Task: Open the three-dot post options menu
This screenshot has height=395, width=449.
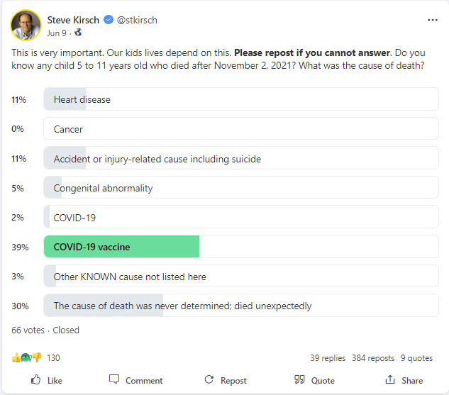Action: (433, 20)
